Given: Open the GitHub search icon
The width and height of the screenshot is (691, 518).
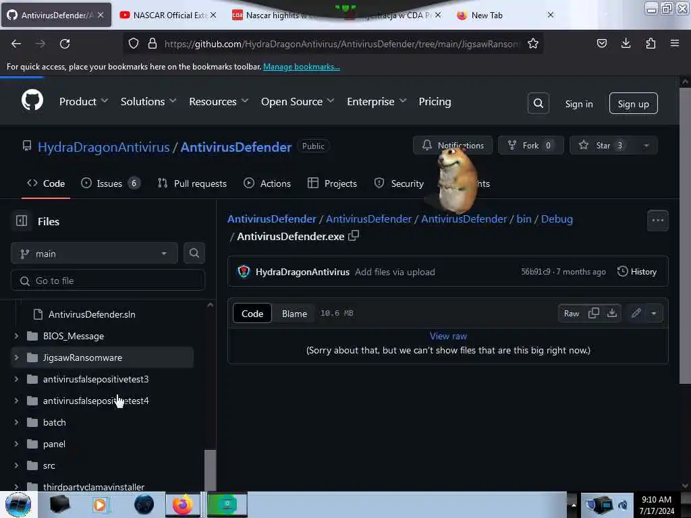Looking at the screenshot, I should point(538,103).
